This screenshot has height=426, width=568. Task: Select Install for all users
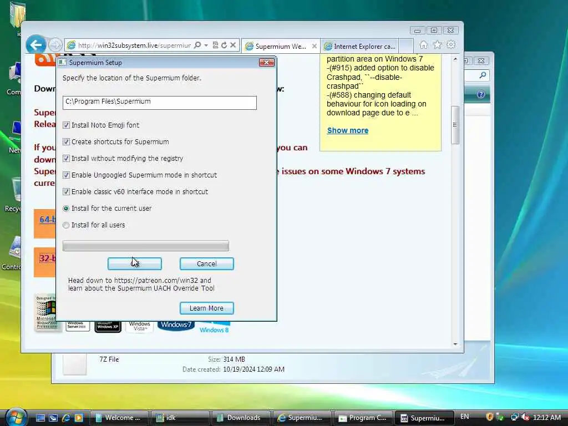click(66, 225)
